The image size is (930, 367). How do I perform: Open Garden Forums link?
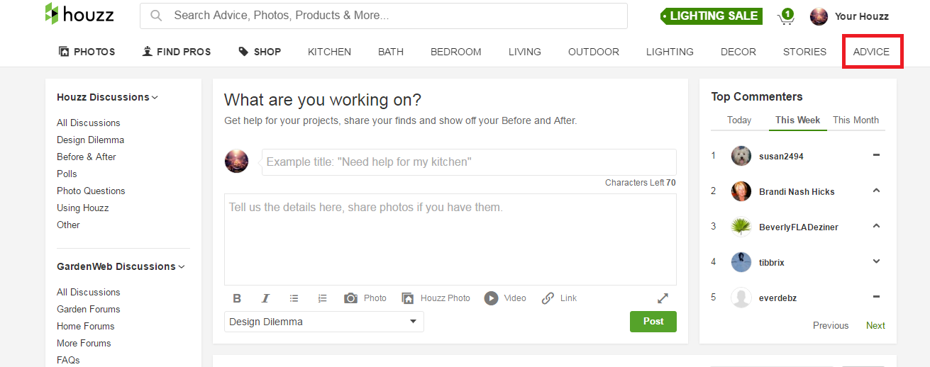tap(89, 309)
